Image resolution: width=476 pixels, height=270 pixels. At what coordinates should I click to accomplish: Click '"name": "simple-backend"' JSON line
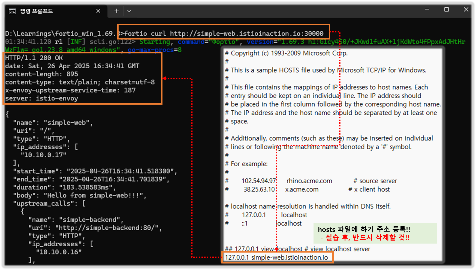(76, 220)
